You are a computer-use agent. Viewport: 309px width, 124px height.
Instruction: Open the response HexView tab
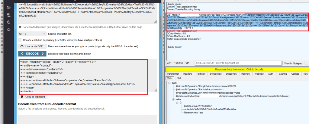point(246,74)
